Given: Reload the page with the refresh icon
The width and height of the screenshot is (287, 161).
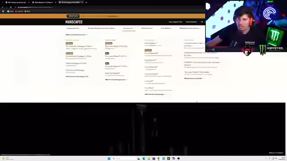Looking at the screenshot, I should coord(11,7).
